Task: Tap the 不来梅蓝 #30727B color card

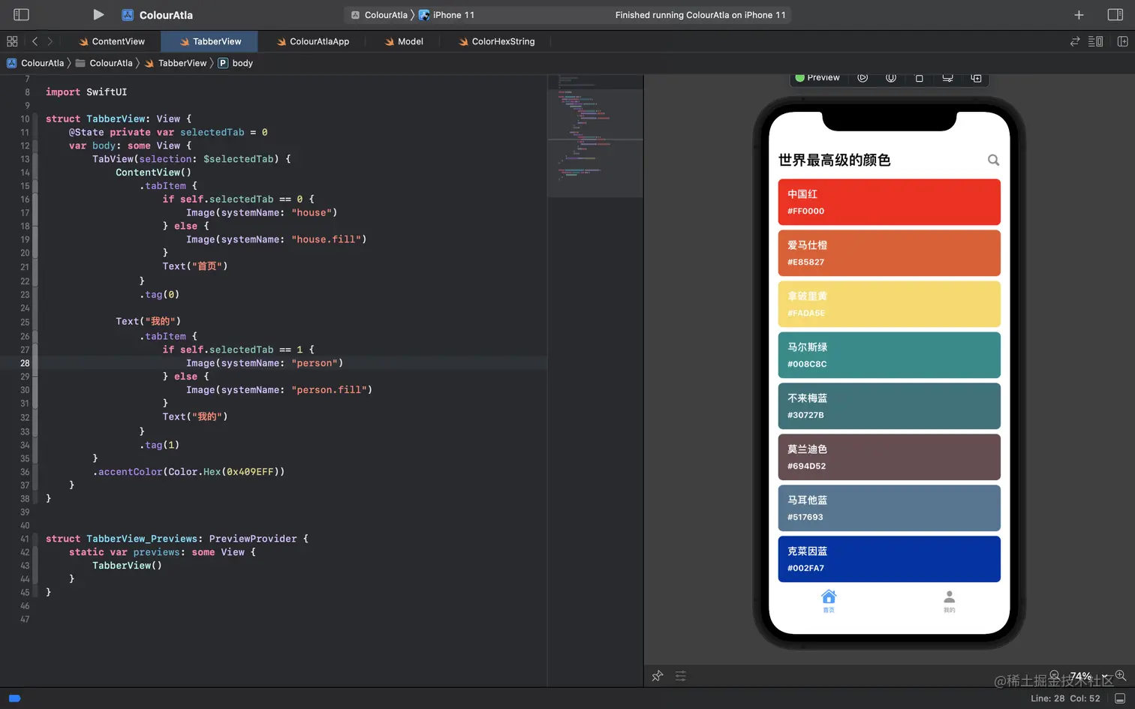Action: pos(889,406)
